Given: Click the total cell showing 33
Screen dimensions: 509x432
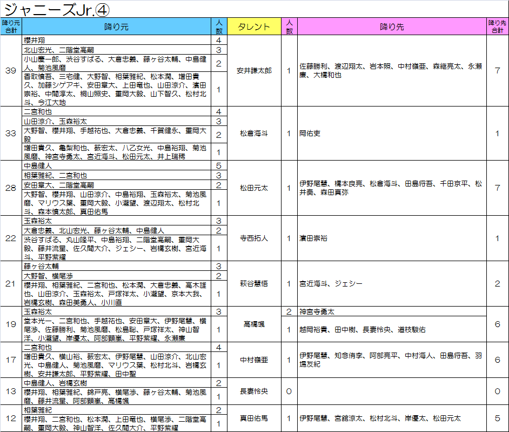Looking at the screenshot, I should point(11,133).
